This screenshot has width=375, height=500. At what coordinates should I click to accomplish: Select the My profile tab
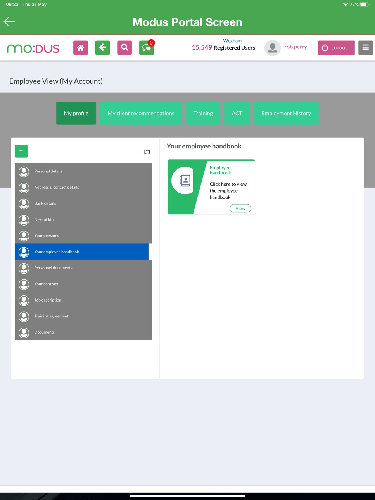(x=76, y=113)
